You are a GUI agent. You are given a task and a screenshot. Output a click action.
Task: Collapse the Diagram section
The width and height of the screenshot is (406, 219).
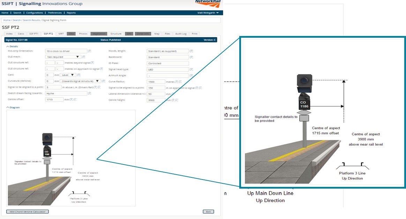pos(13,107)
